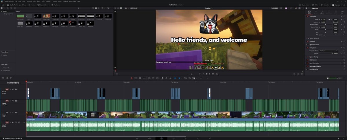The width and height of the screenshot is (347, 140).
Task: Open the Effects panel
Action: pos(23,5)
